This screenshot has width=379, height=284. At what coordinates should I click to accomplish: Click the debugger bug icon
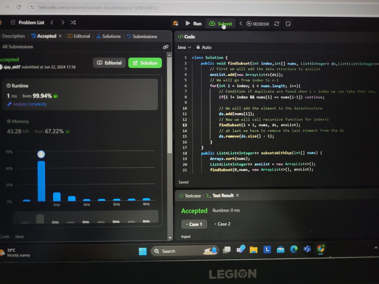point(176,23)
